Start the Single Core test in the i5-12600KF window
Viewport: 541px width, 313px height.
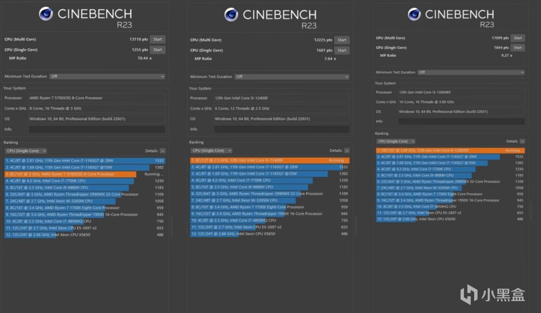[x=518, y=48]
